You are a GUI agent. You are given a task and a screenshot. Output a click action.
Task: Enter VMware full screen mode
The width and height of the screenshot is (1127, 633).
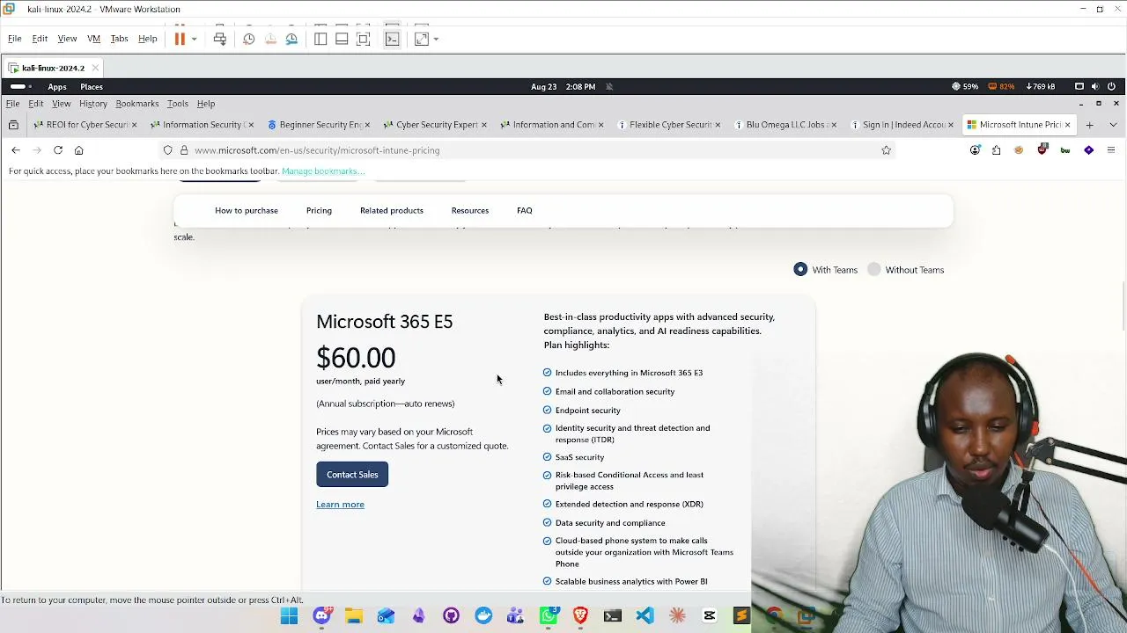pos(363,39)
